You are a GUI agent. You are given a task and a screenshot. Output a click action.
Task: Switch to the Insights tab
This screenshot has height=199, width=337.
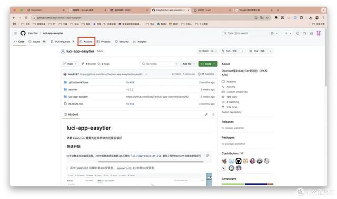140,41
